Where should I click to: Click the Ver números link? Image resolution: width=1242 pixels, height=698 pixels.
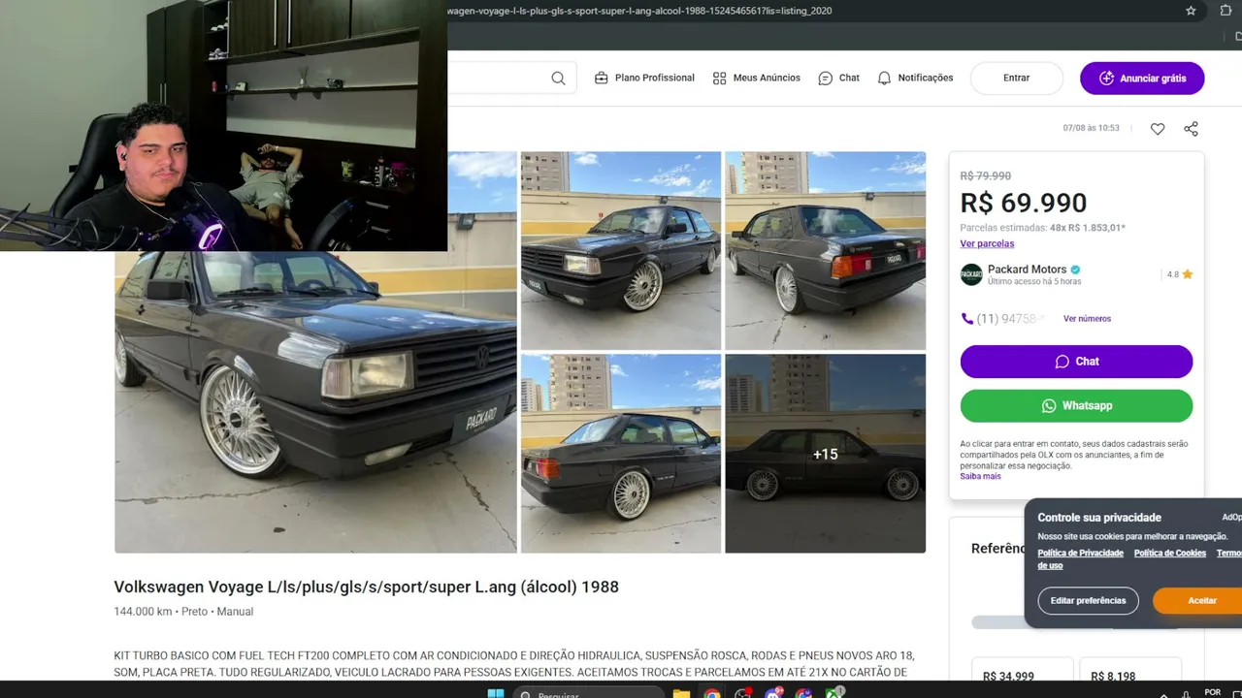[x=1087, y=319]
